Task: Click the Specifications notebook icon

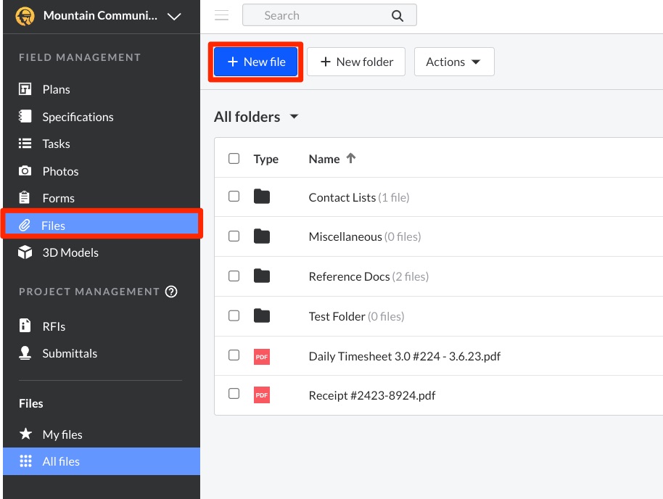Action: click(25, 116)
